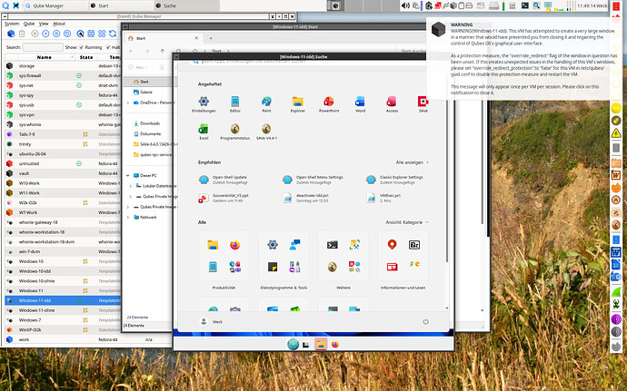Open recommended Classic Explorer Settings
627x391 pixels.
[x=394, y=180]
